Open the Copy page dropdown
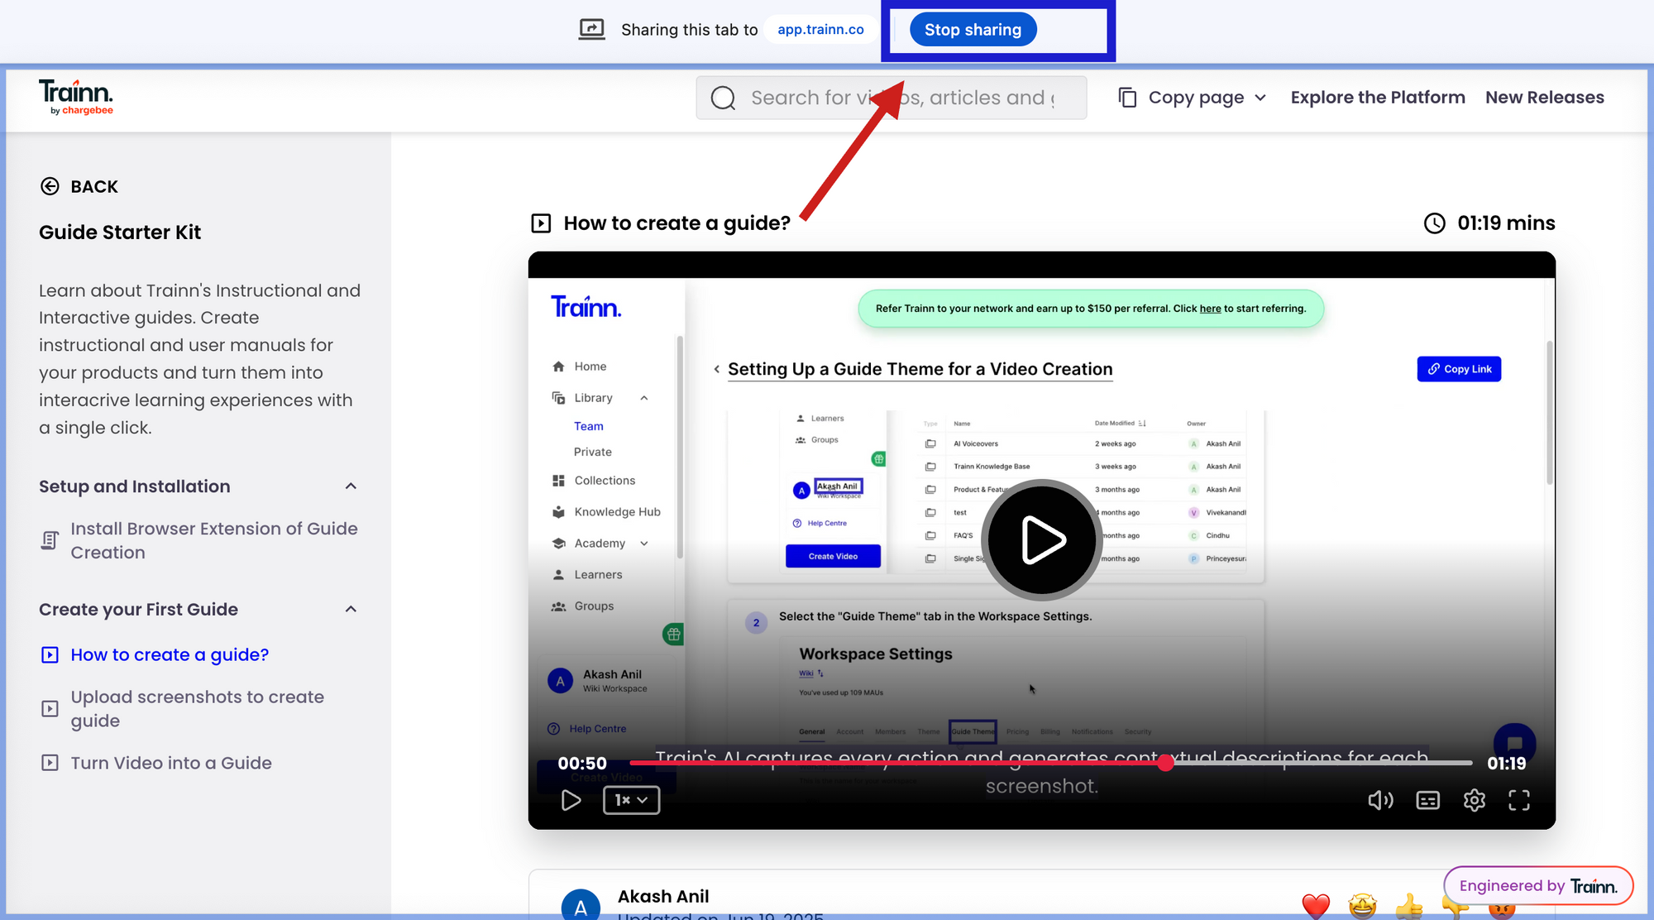 click(x=1193, y=98)
